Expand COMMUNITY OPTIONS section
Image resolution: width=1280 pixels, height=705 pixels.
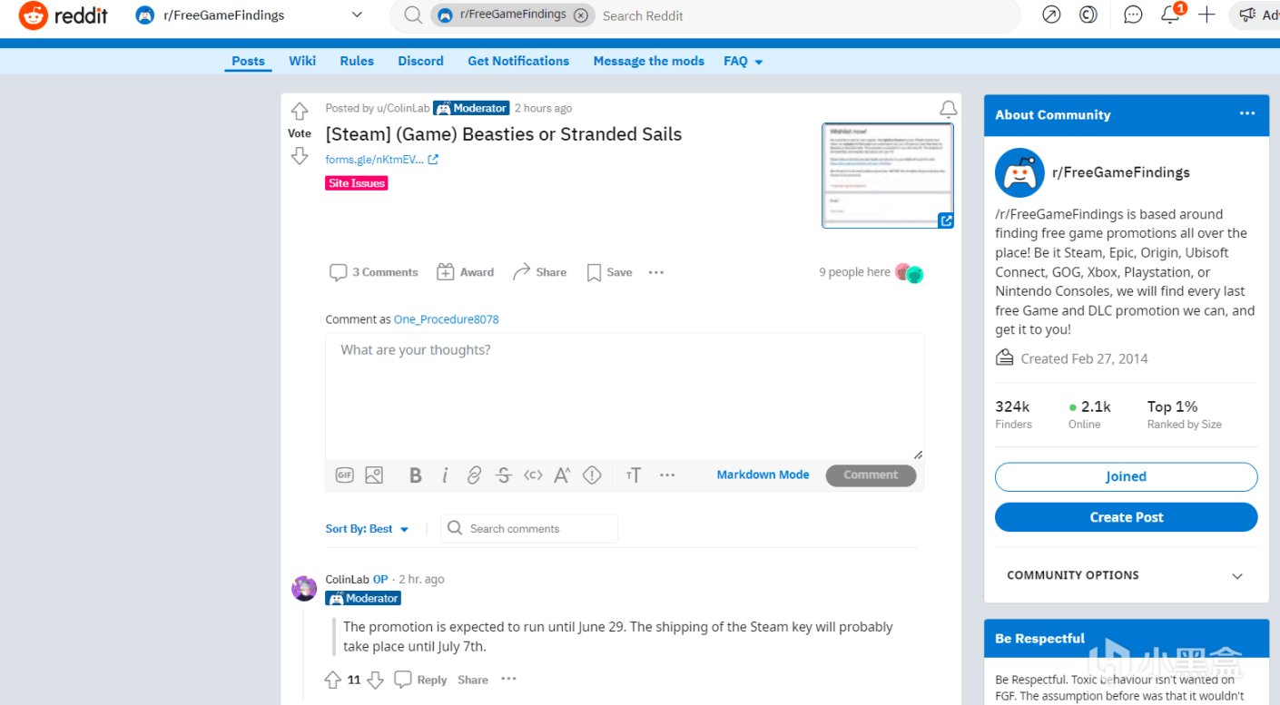pos(1126,575)
